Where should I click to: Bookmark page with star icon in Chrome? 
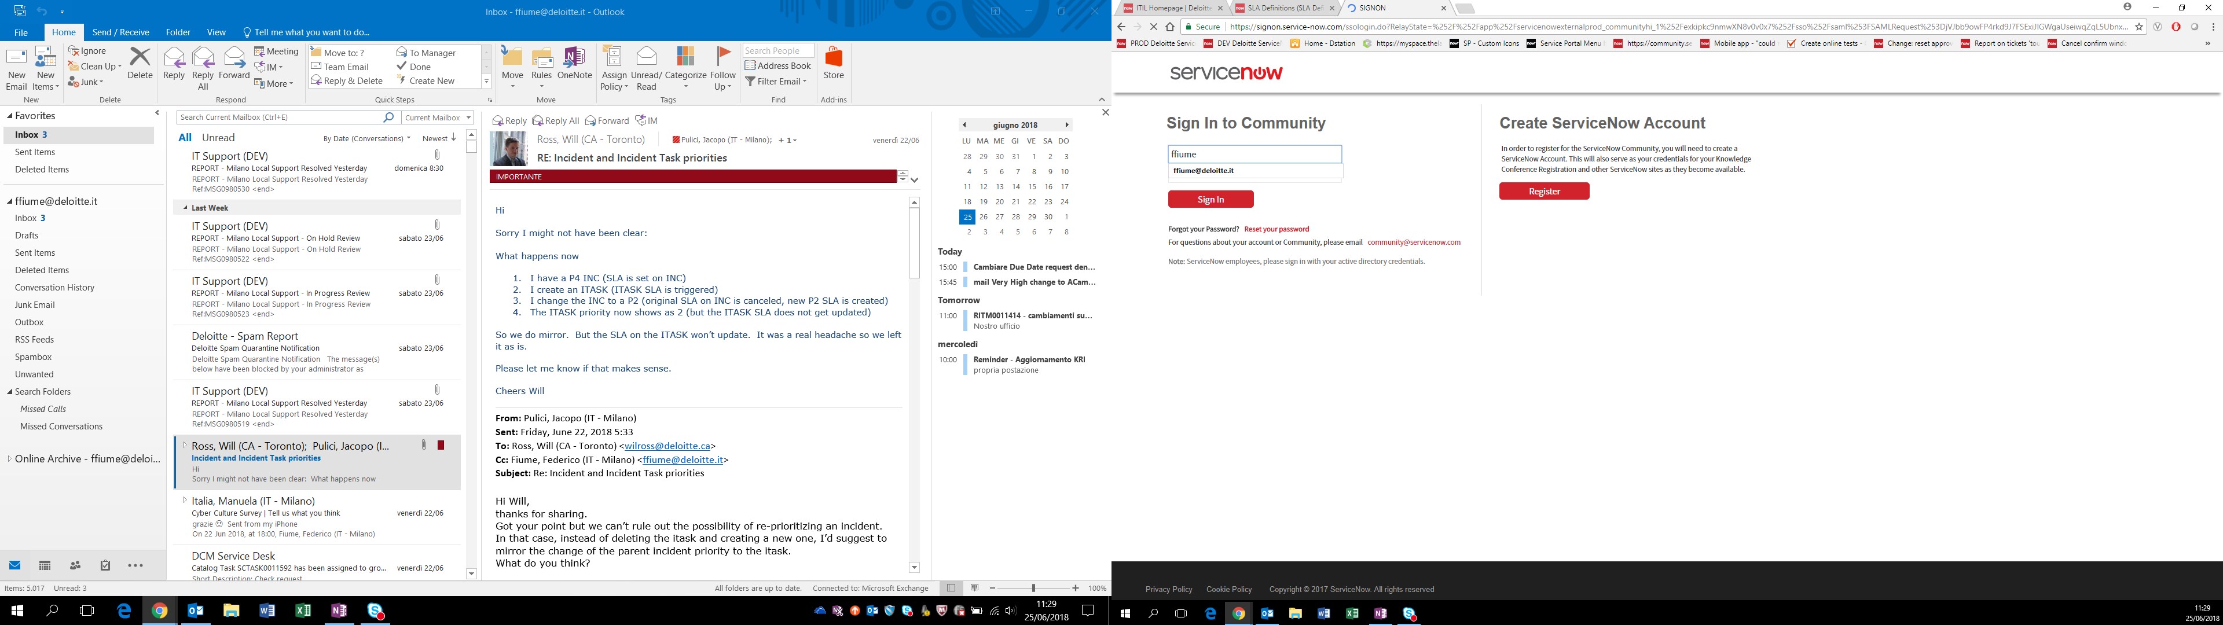point(2139,27)
